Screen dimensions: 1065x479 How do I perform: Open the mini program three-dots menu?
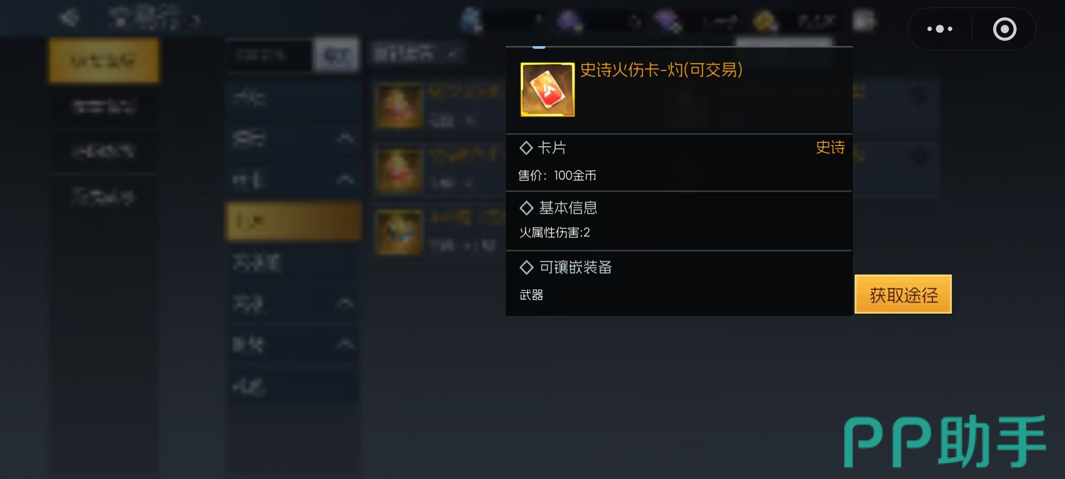(x=940, y=29)
